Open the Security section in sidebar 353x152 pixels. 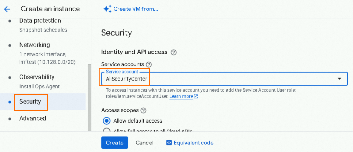(x=30, y=102)
